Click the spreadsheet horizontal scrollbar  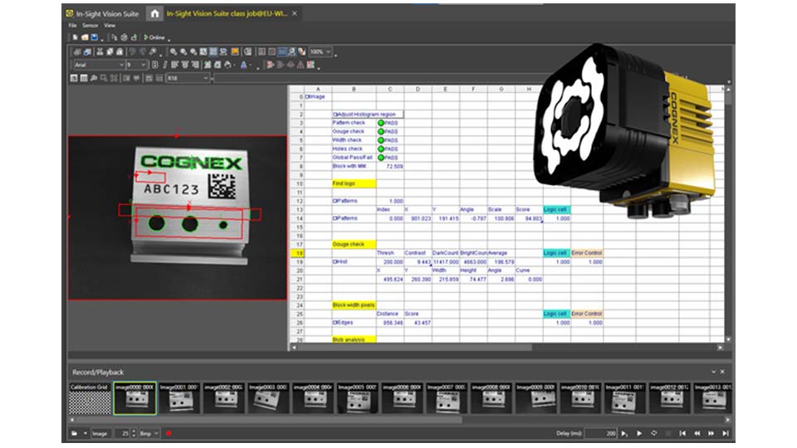[x=415, y=348]
